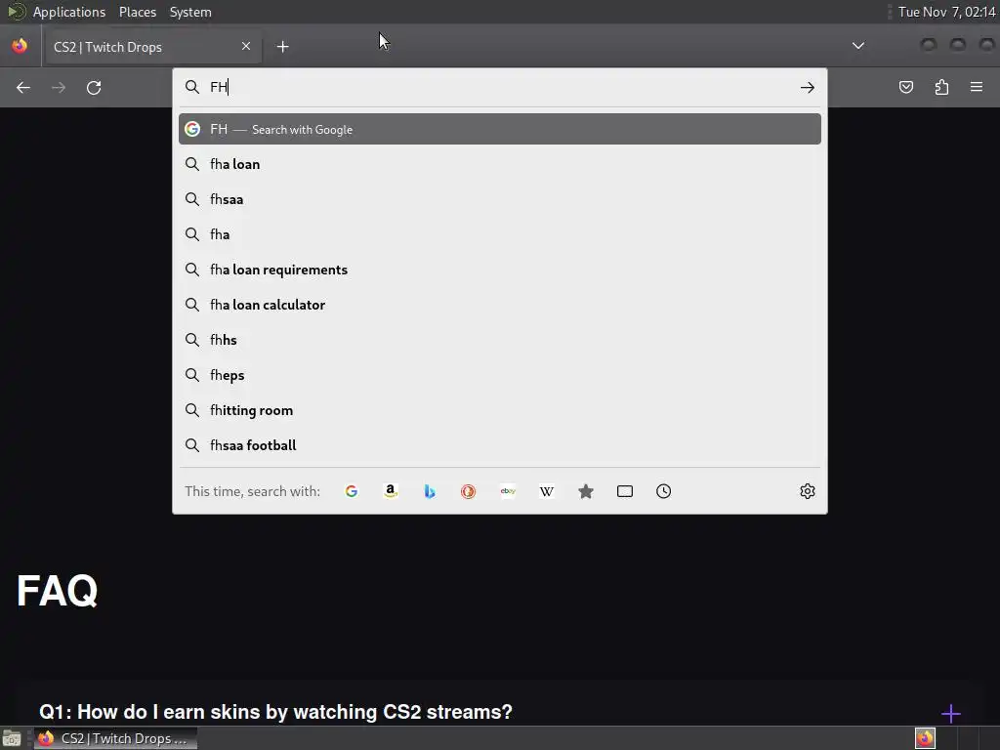Screen dimensions: 1000x750
Task: Search this time with Google
Action: 352,491
